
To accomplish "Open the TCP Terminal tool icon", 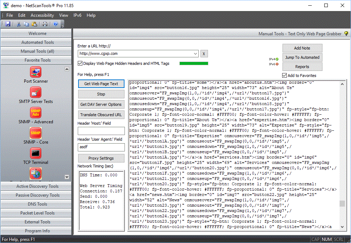I will click(x=36, y=153).
